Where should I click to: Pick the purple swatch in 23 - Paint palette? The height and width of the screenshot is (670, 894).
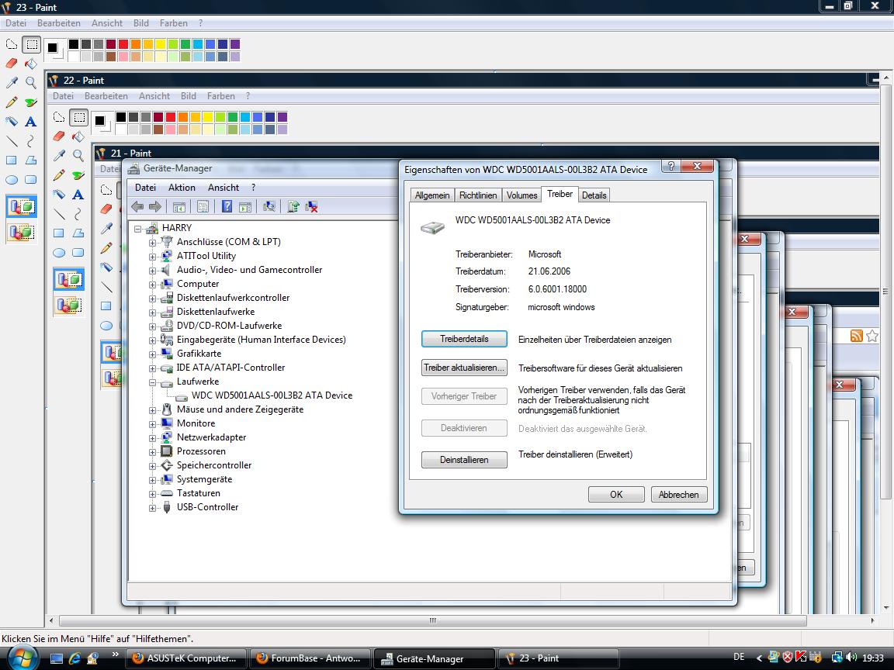pyautogui.click(x=235, y=44)
